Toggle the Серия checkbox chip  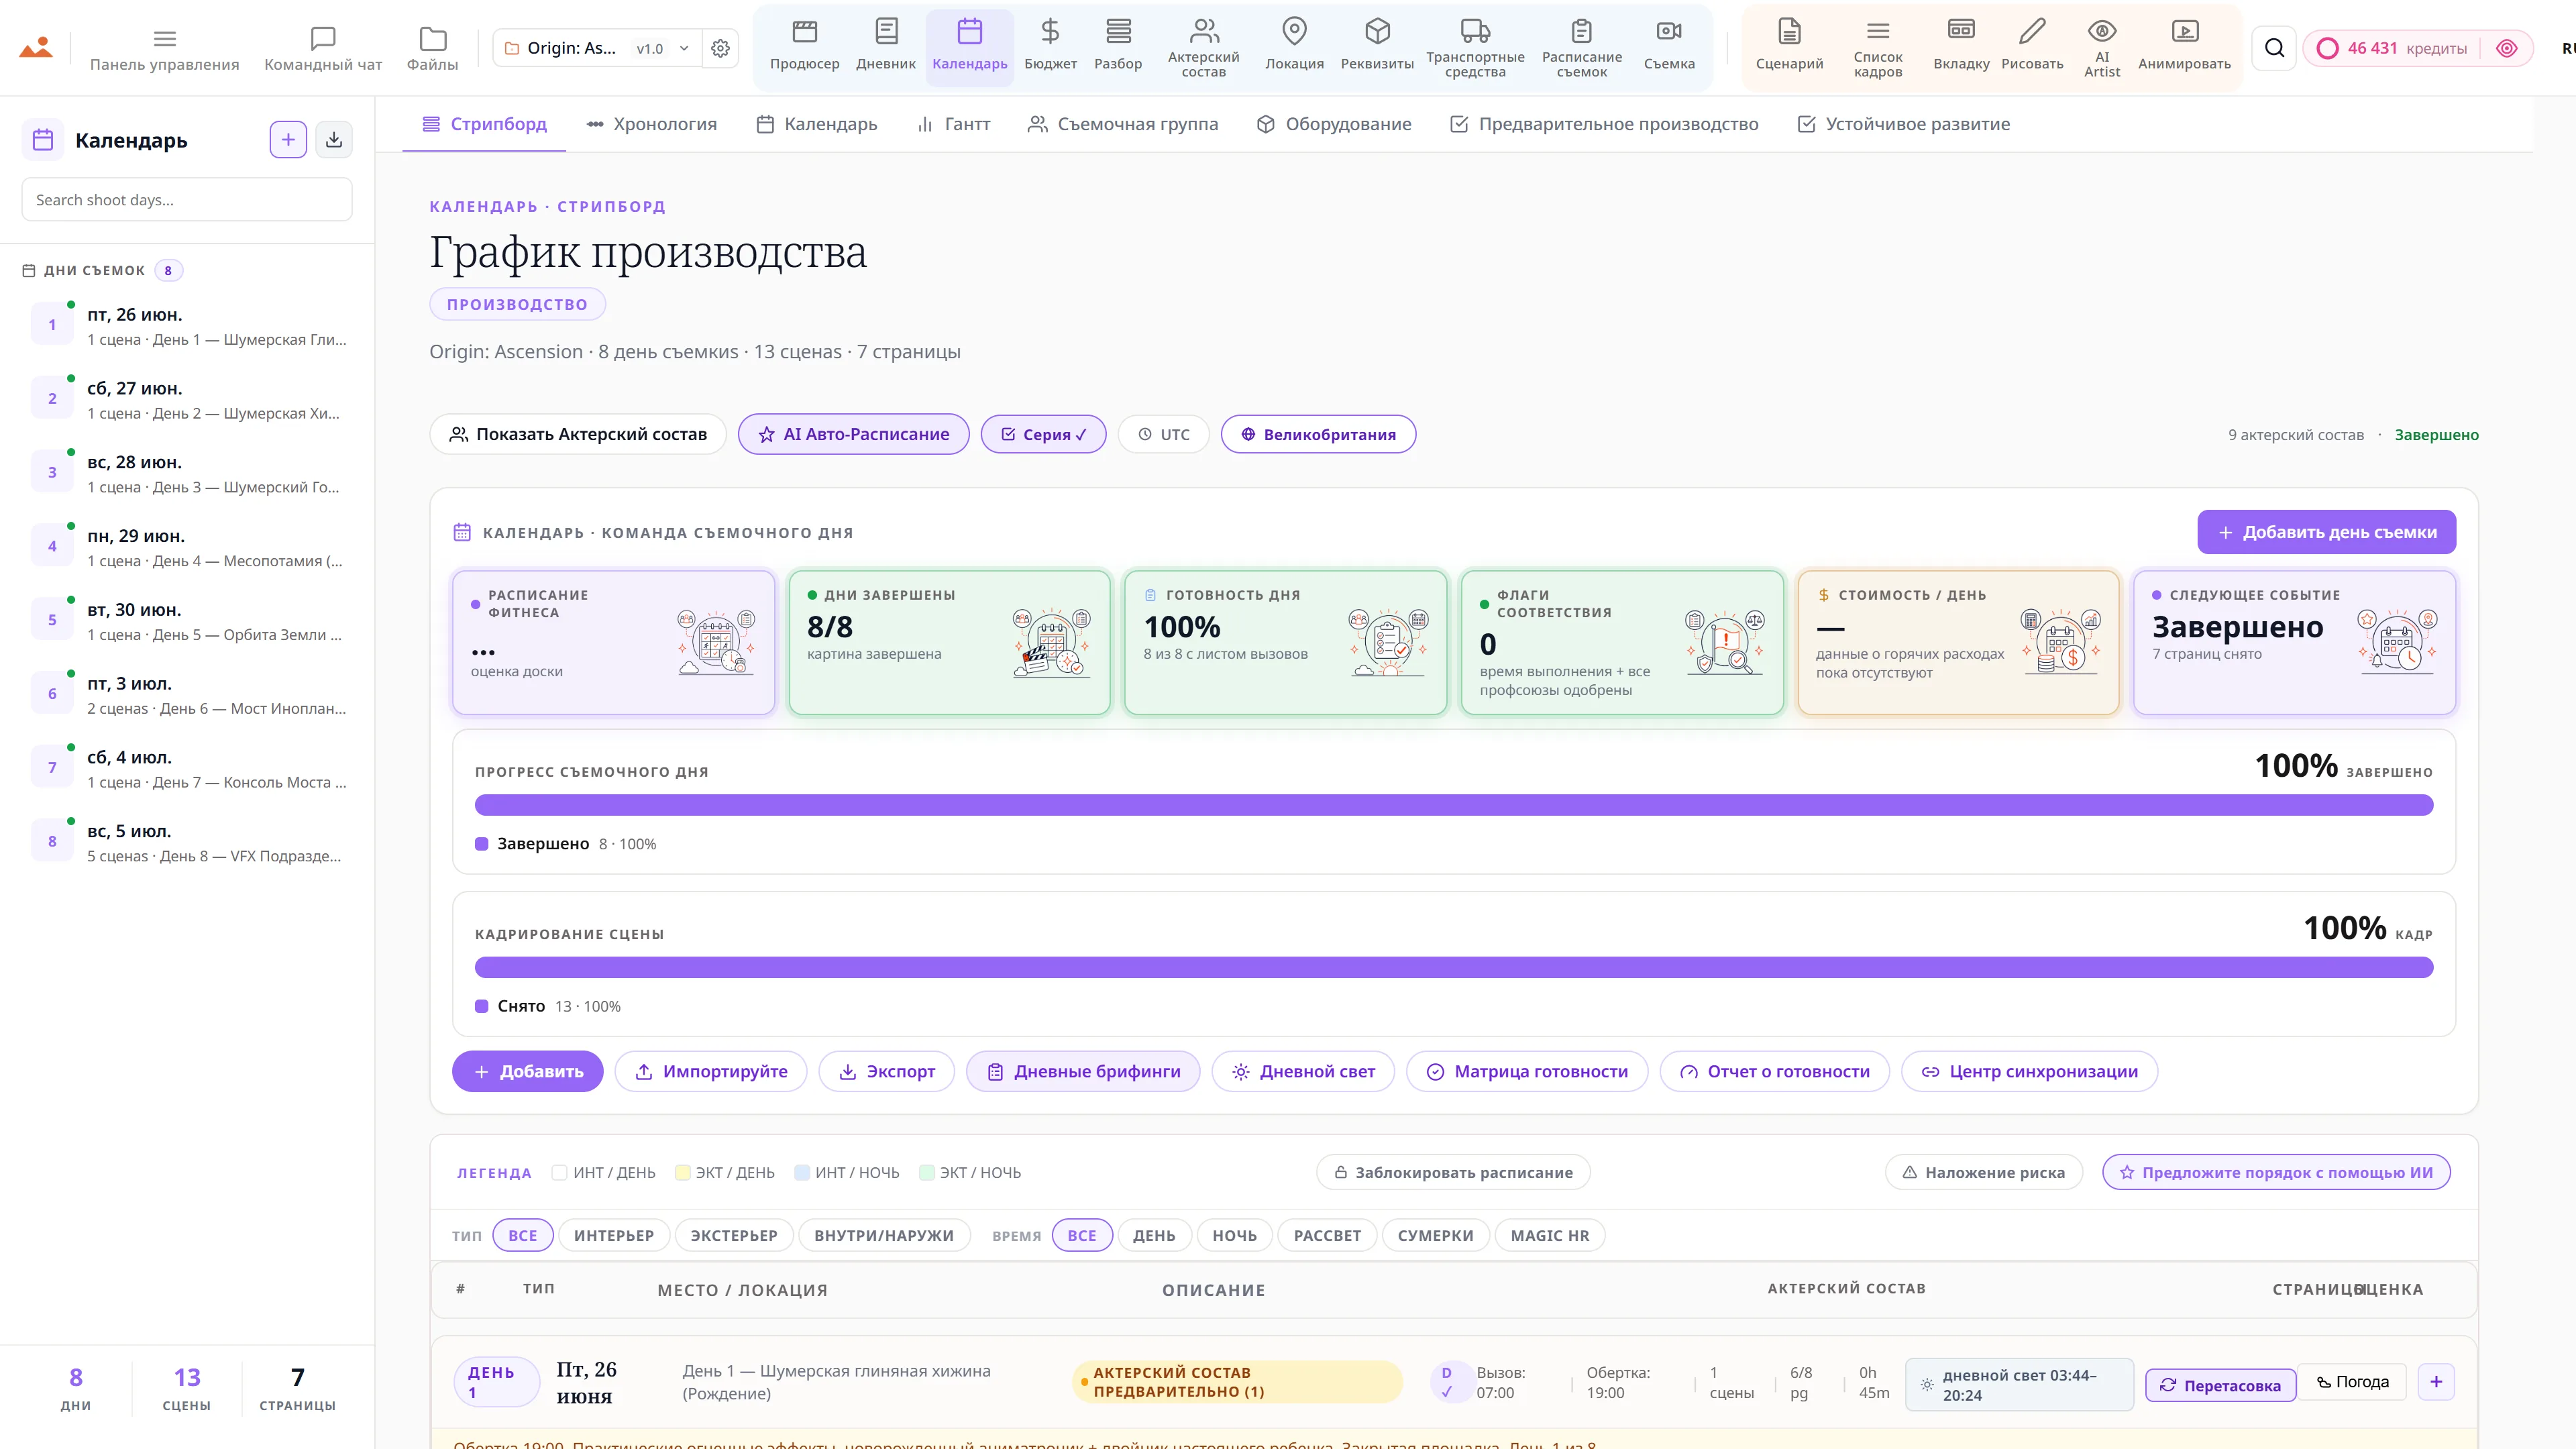(1043, 434)
